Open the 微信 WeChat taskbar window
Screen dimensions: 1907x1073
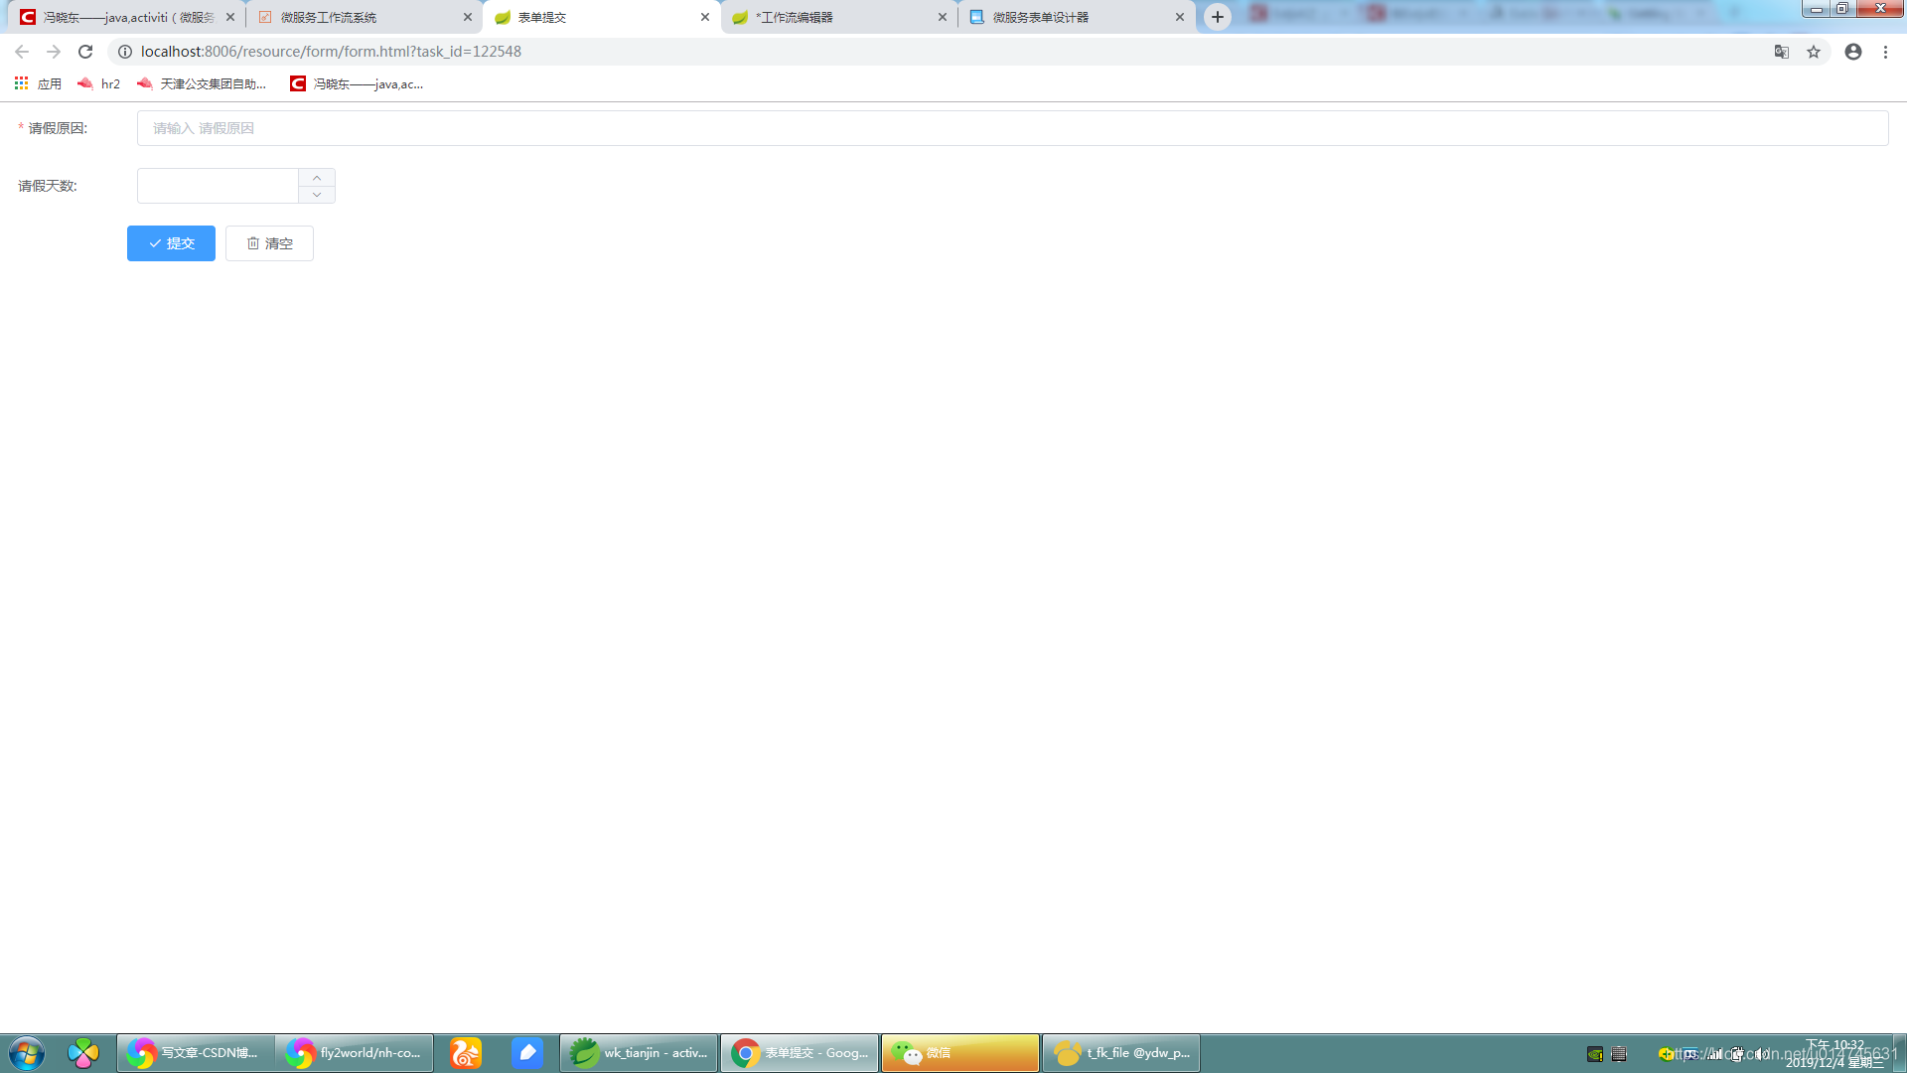click(960, 1053)
